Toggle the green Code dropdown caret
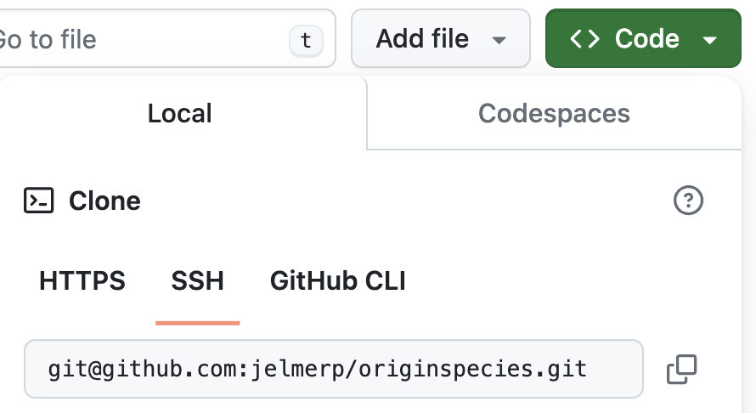 pos(711,40)
